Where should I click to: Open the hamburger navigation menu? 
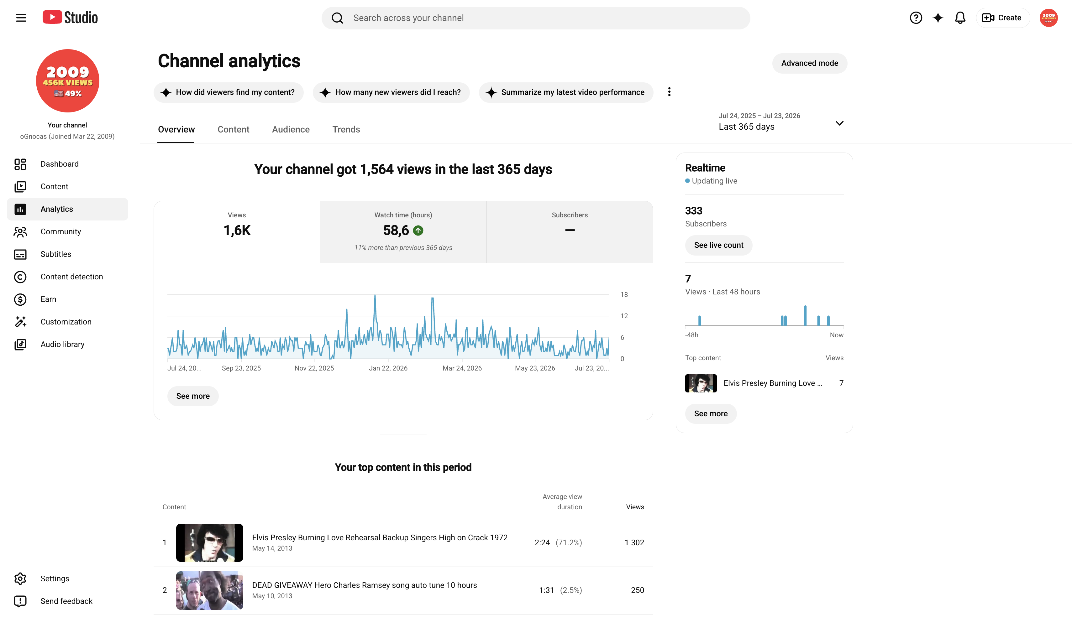point(21,18)
